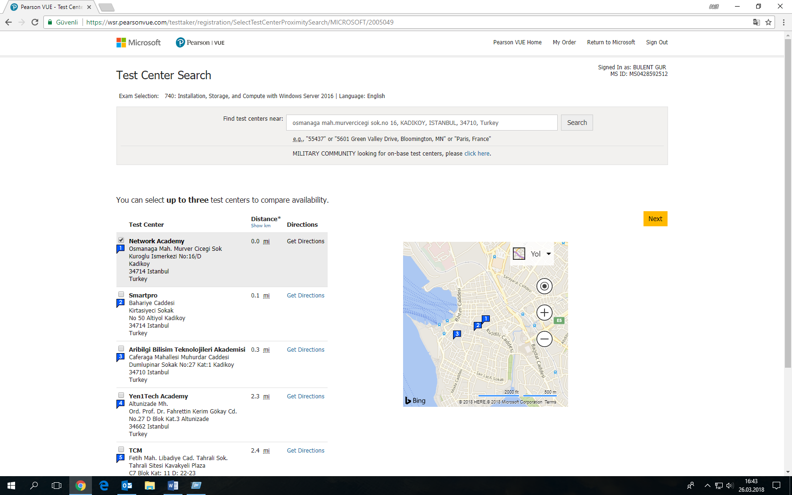Image resolution: width=792 pixels, height=495 pixels.
Task: Click map Terms link
Action: coord(551,402)
